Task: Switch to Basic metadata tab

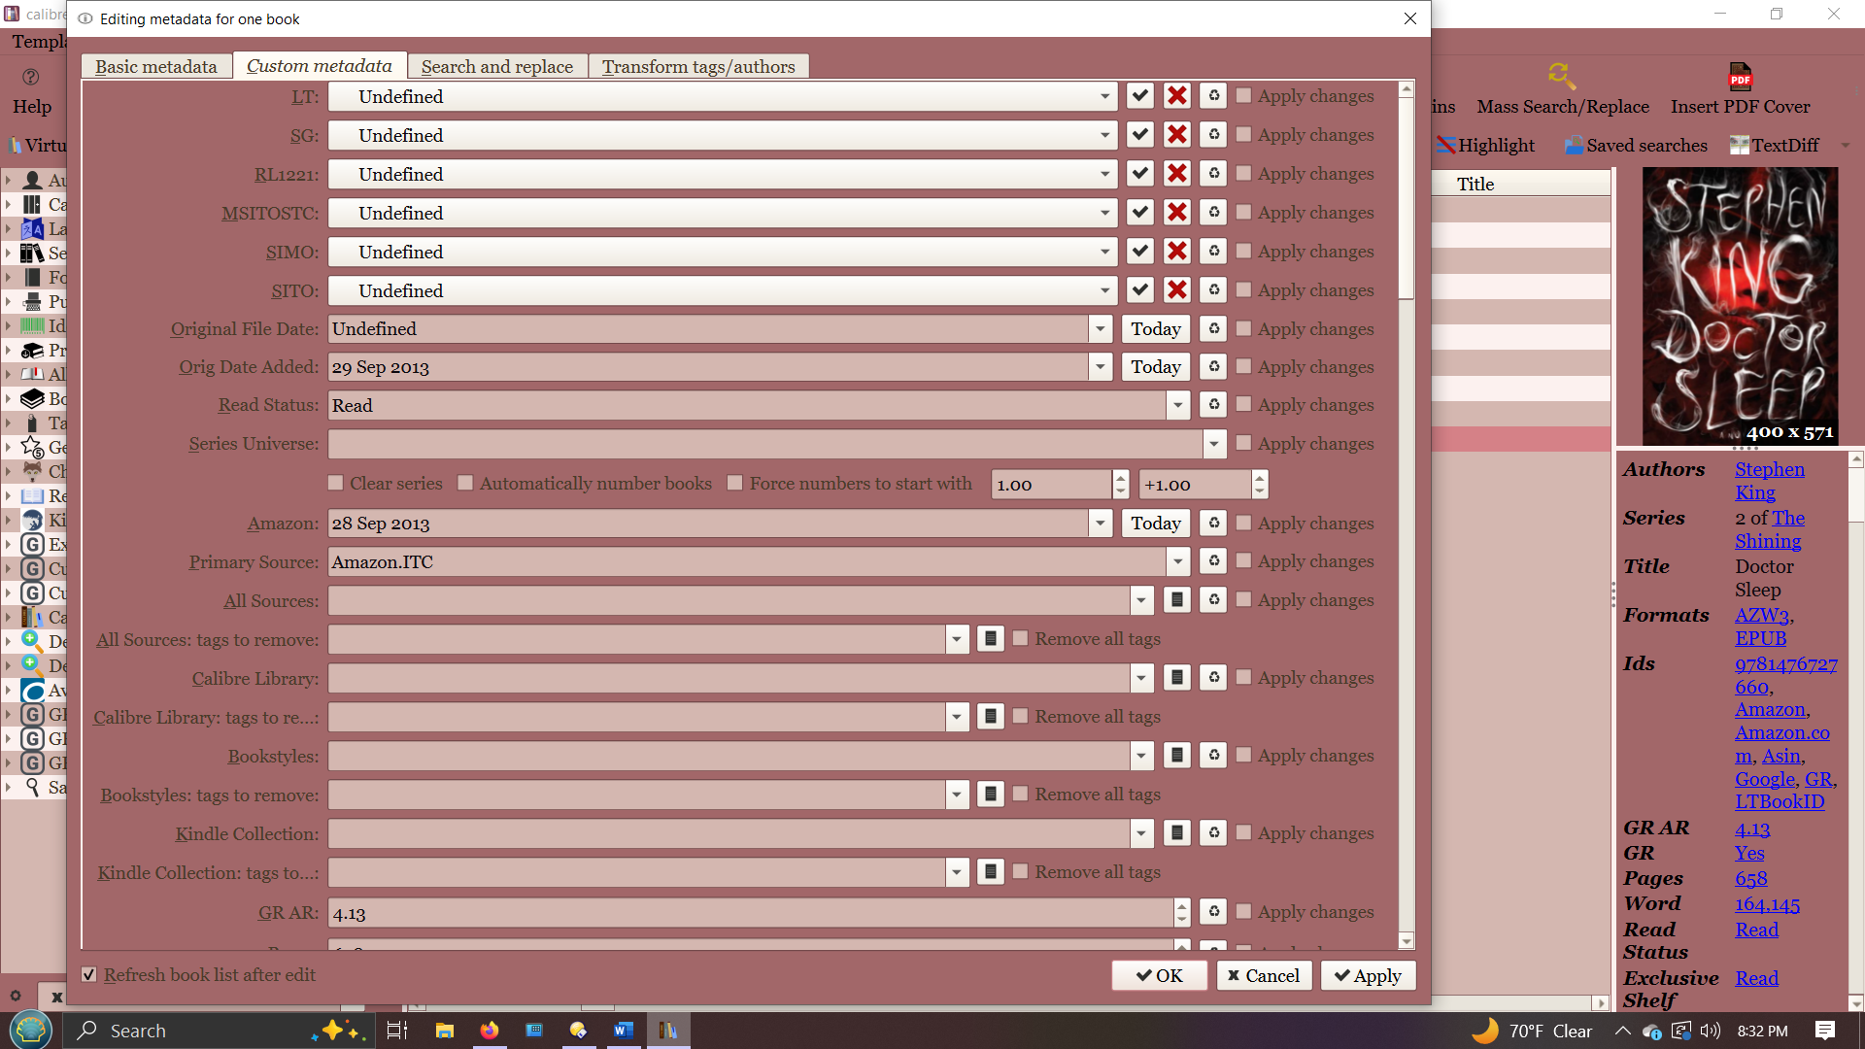Action: point(155,66)
